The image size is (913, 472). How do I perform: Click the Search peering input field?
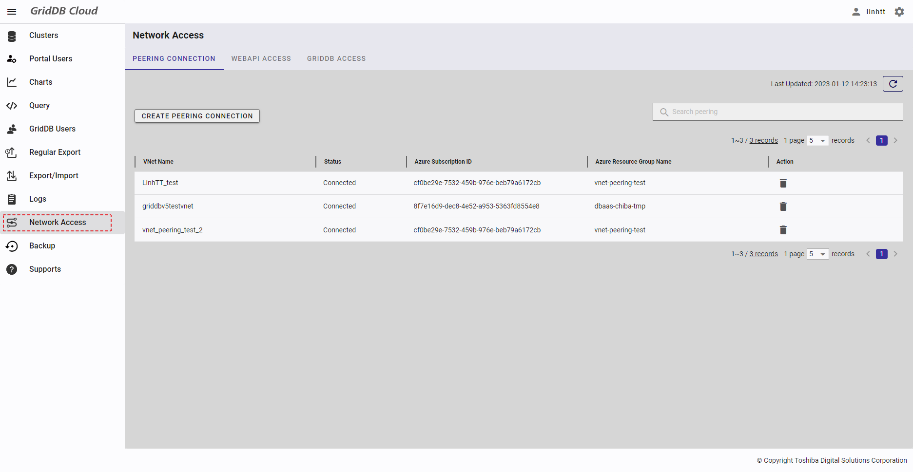tap(783, 112)
